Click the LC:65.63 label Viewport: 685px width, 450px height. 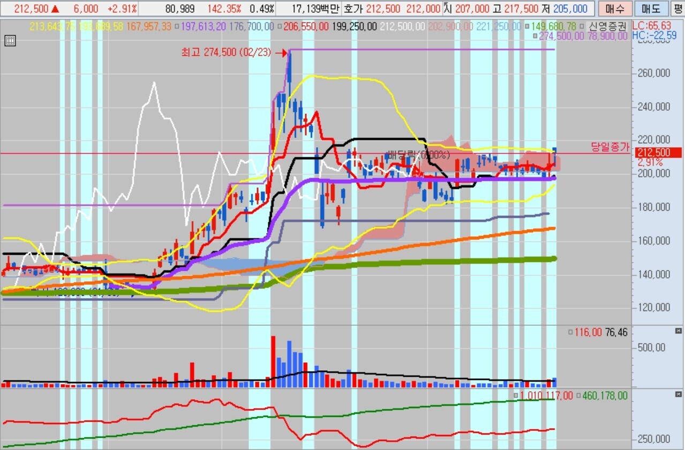(x=651, y=26)
